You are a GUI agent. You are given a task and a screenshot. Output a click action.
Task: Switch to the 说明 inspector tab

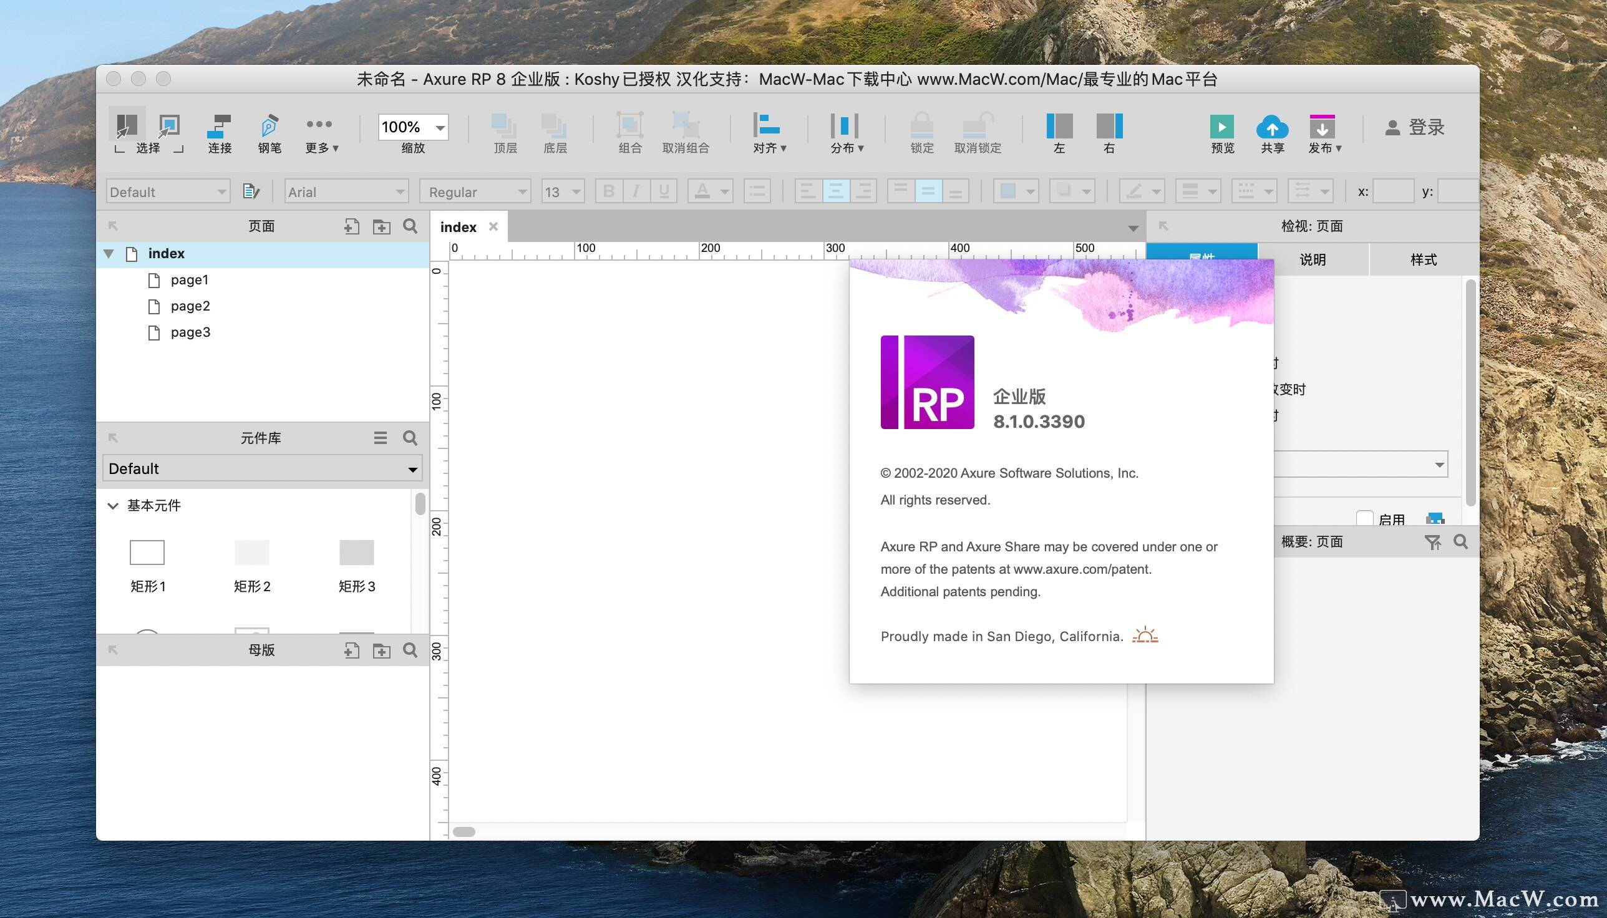[1313, 259]
